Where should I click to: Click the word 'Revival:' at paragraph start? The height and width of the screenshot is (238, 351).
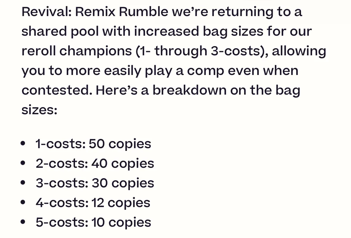46,12
